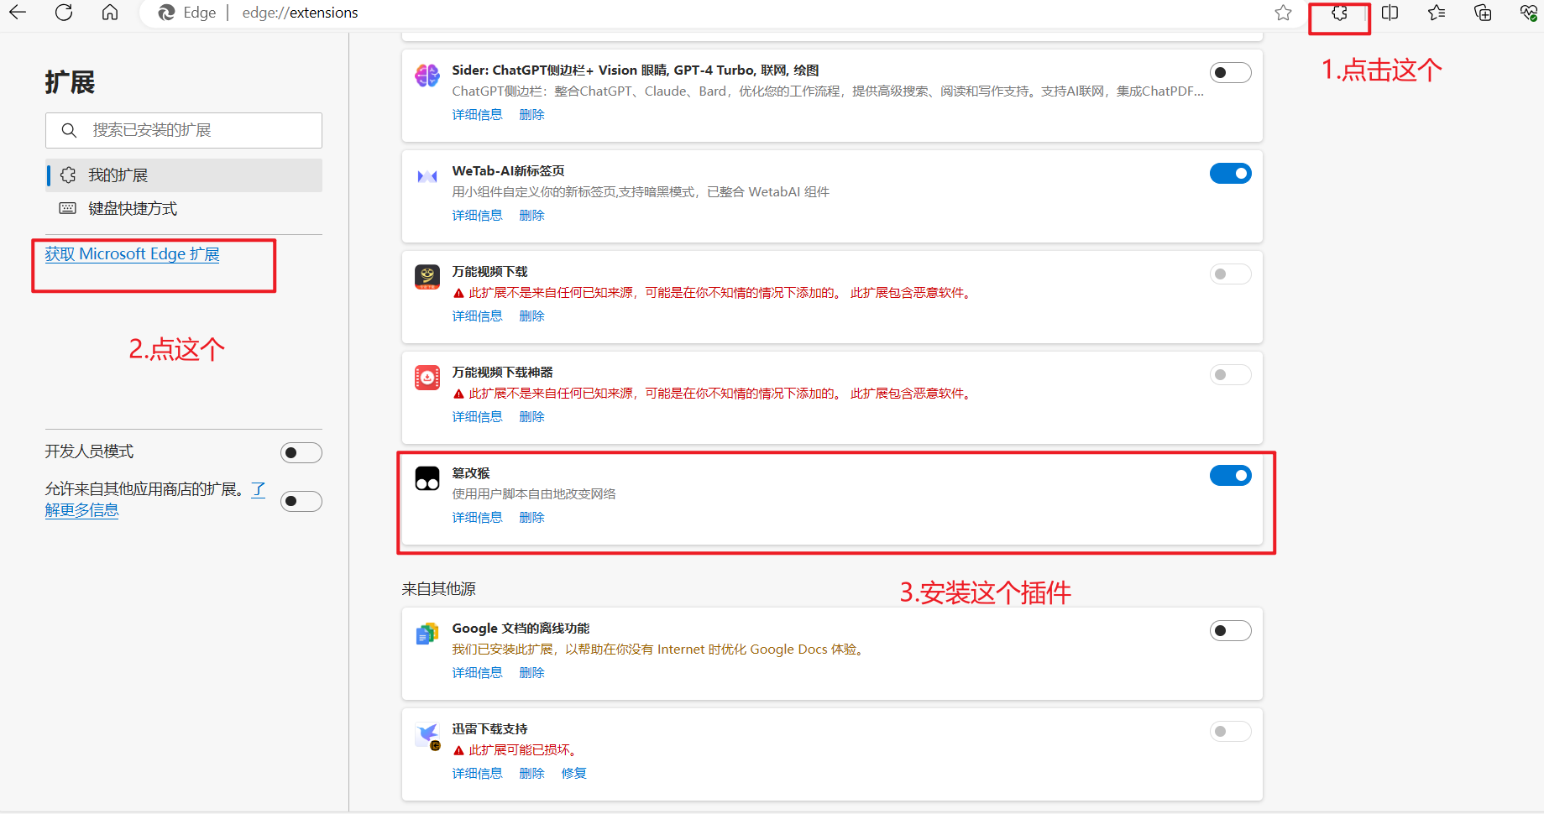The height and width of the screenshot is (814, 1544).
Task: Open the Collections icon in toolbar
Action: [1483, 13]
